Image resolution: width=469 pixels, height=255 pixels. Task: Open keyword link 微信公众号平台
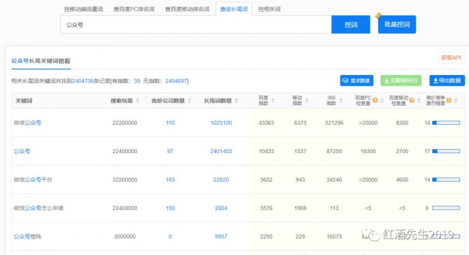click(33, 179)
